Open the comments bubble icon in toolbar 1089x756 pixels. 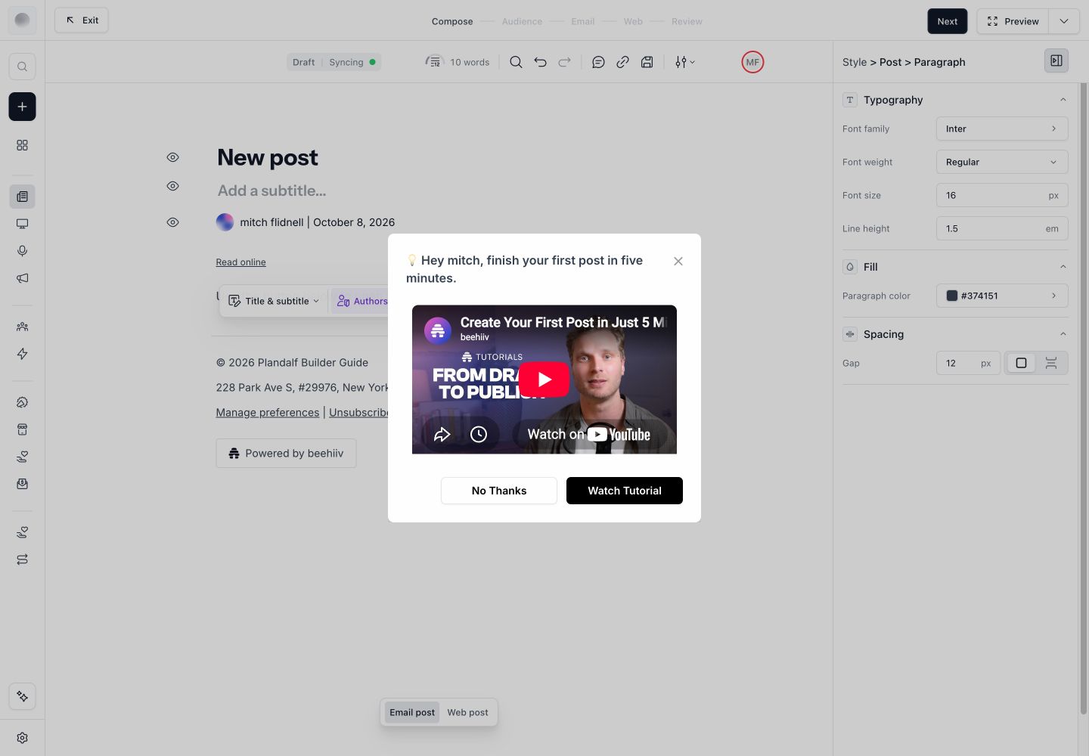tap(598, 62)
